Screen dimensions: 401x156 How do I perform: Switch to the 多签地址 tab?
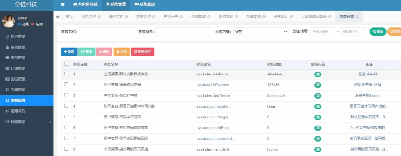tap(281, 16)
